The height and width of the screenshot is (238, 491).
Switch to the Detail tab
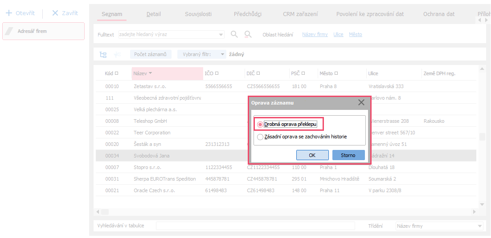[x=154, y=14]
